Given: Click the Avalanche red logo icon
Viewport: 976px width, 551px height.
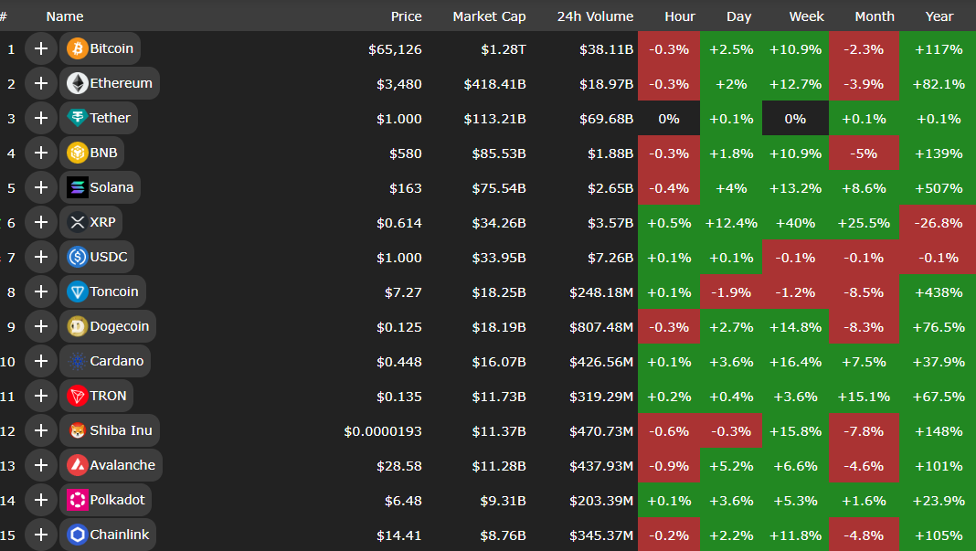Looking at the screenshot, I should (x=77, y=465).
